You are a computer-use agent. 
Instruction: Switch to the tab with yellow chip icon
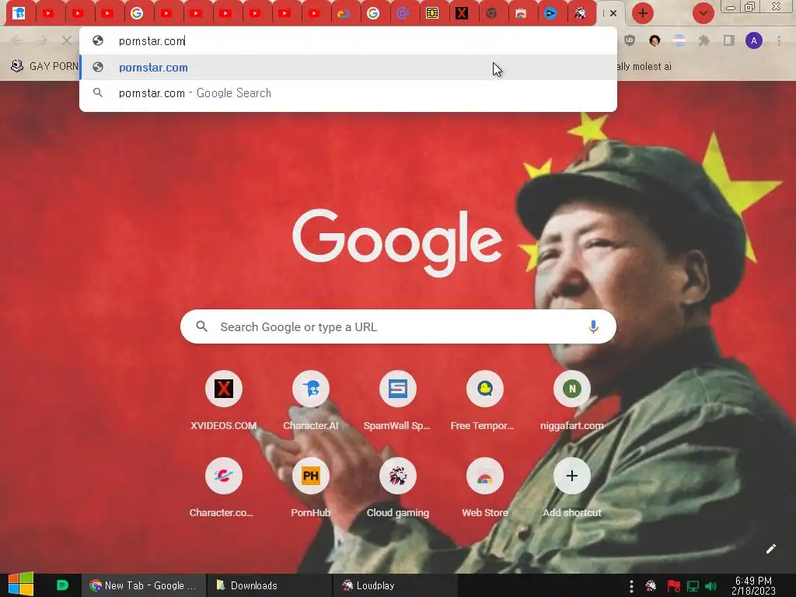click(432, 13)
